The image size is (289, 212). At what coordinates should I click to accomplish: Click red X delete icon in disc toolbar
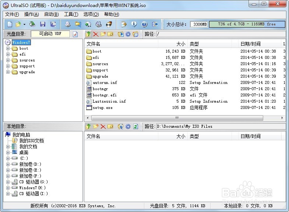point(96,34)
